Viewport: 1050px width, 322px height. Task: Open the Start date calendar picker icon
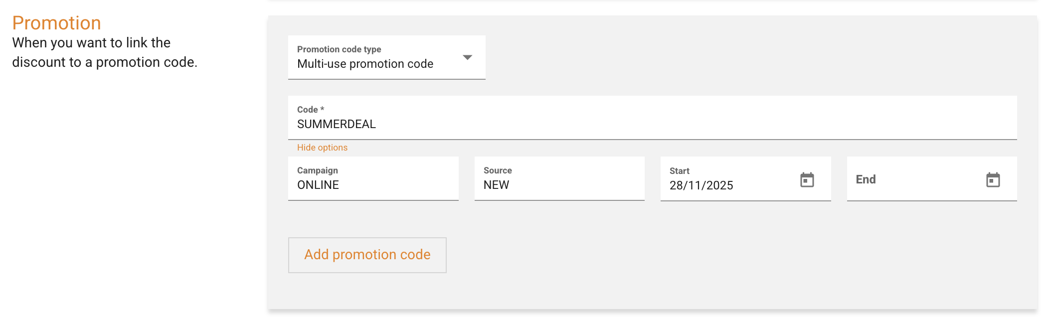tap(807, 180)
